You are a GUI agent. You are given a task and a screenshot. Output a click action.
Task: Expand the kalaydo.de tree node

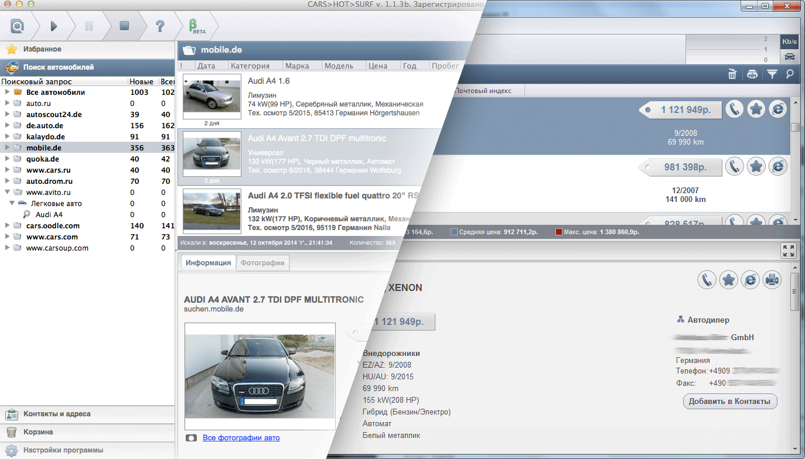click(x=7, y=136)
